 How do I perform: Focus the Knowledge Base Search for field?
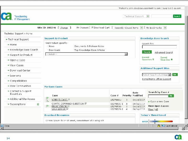point(159,47)
